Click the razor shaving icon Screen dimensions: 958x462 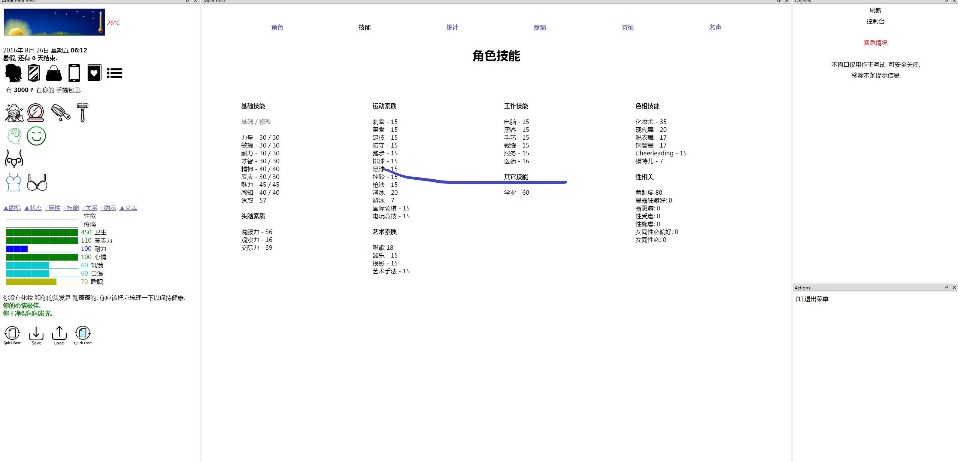(82, 113)
